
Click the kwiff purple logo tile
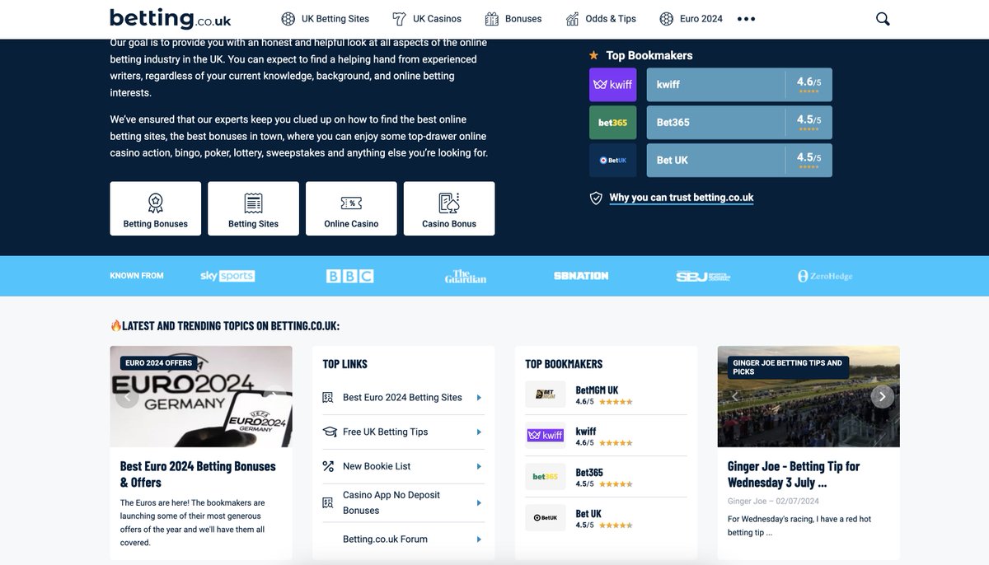(x=613, y=85)
